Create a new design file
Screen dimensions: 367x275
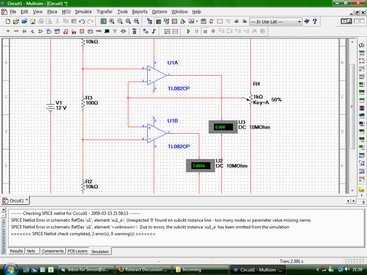(8, 21)
